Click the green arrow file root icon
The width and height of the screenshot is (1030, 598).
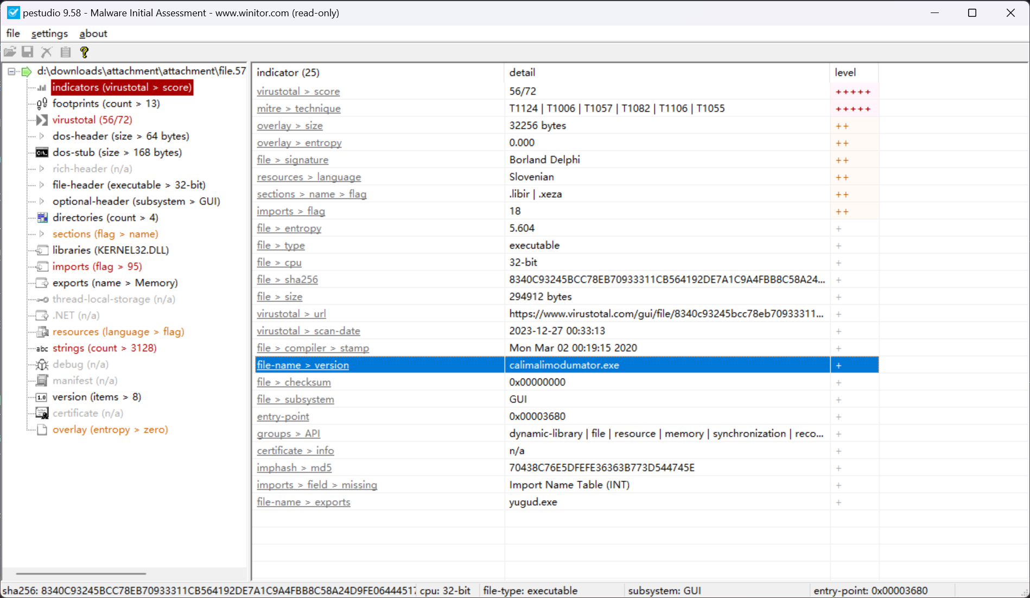pos(27,71)
